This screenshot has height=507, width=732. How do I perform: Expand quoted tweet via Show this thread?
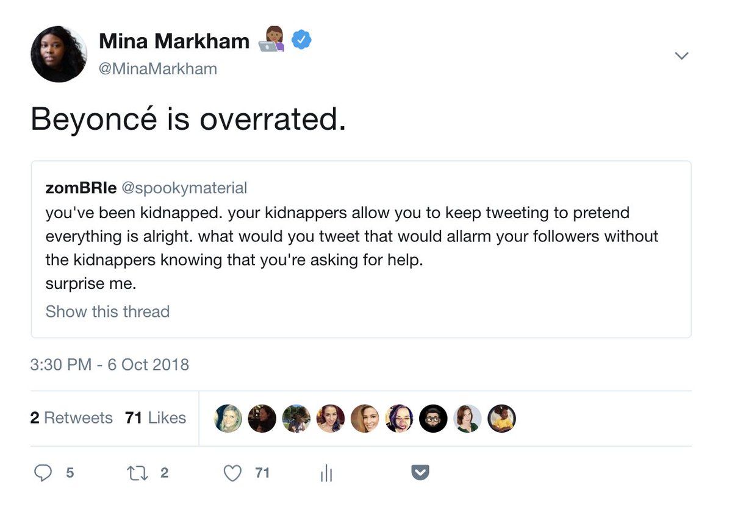107,311
